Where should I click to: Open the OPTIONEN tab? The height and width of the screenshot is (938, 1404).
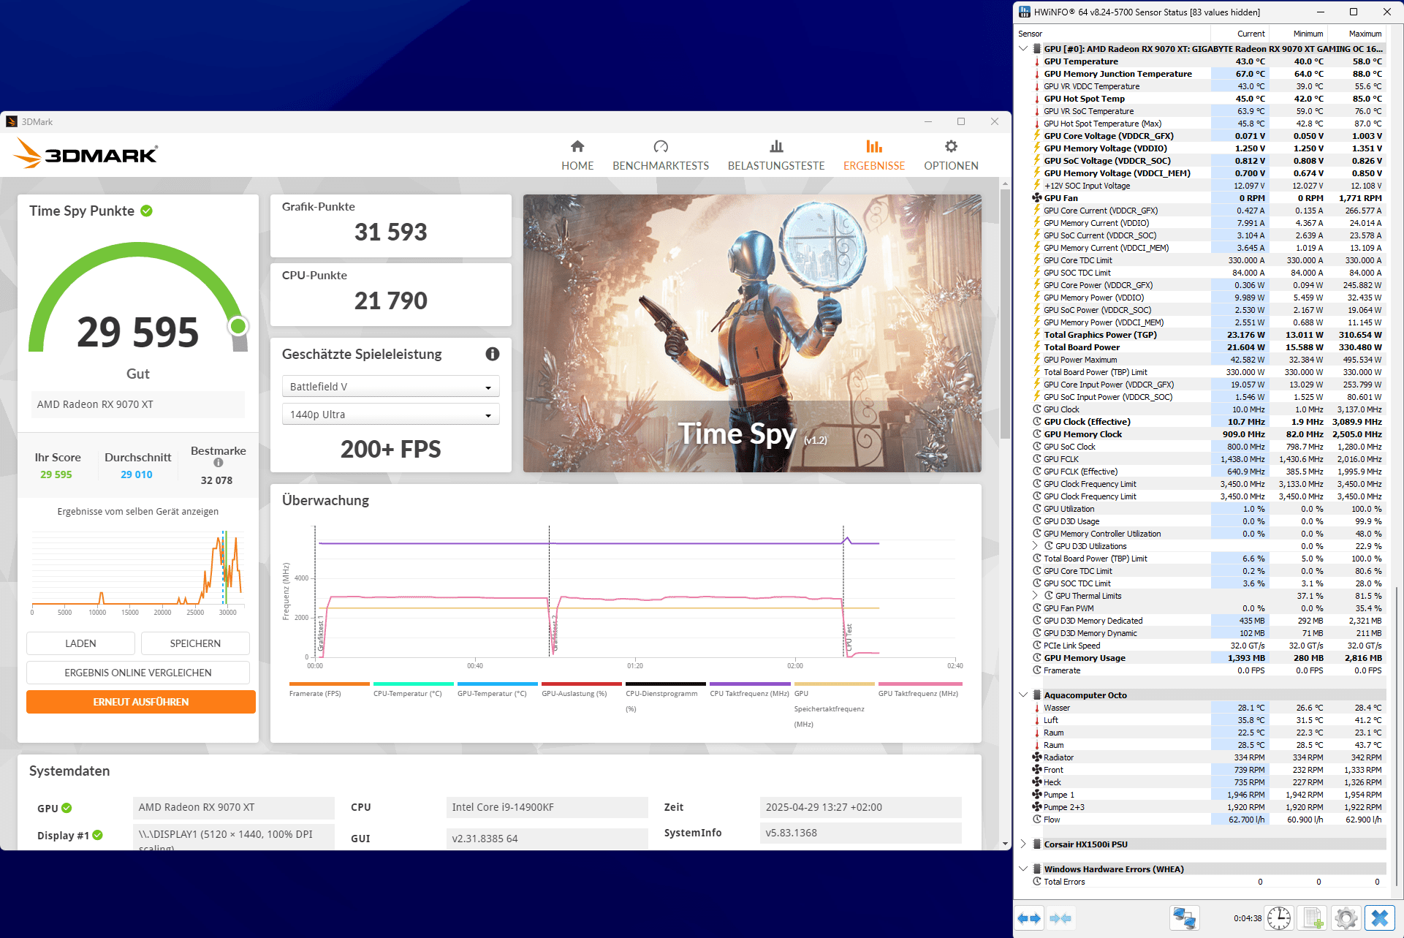[951, 156]
